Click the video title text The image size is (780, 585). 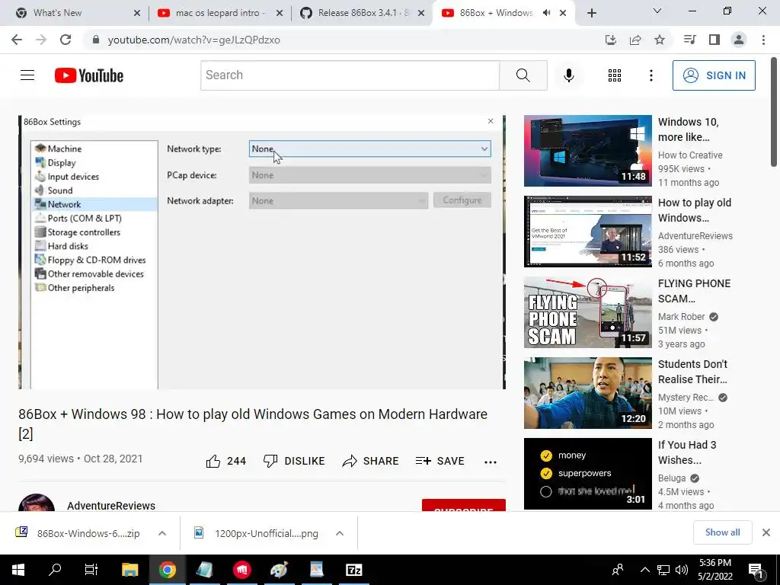pos(253,424)
